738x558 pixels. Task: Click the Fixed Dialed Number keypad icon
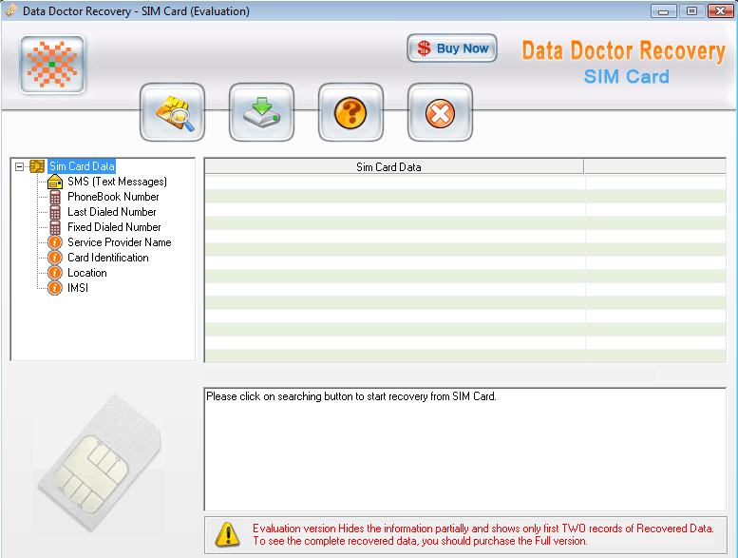[x=55, y=227]
